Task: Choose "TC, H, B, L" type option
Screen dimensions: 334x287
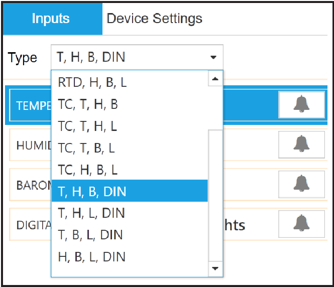Action: pos(88,170)
